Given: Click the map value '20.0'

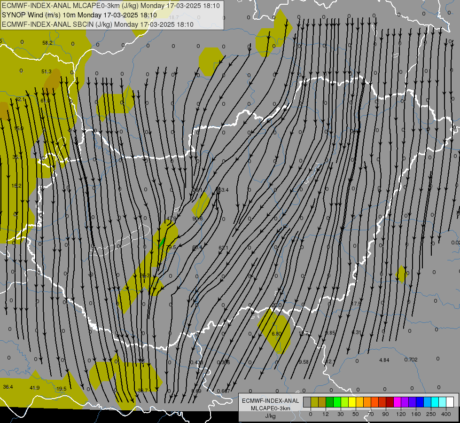Looking at the screenshot, I should tap(276, 305).
